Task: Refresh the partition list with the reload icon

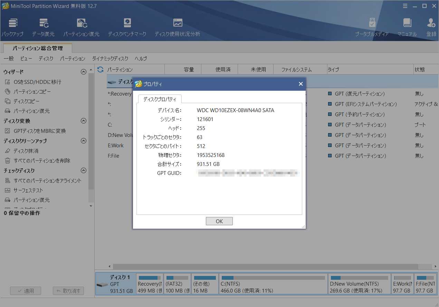Action: pos(100,69)
